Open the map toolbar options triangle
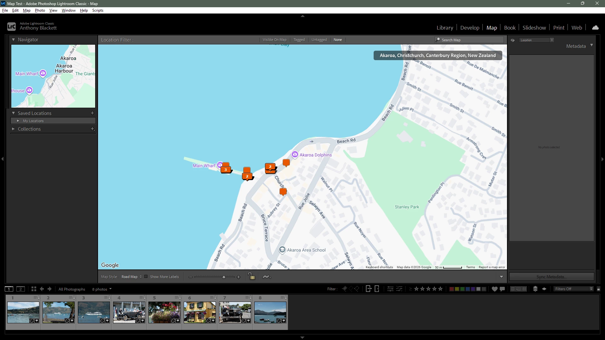605x340 pixels. [x=501, y=277]
